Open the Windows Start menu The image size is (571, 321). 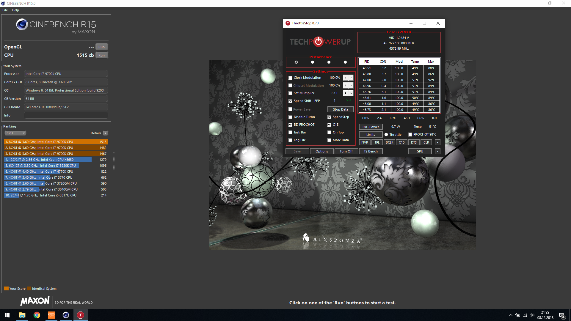coord(7,315)
